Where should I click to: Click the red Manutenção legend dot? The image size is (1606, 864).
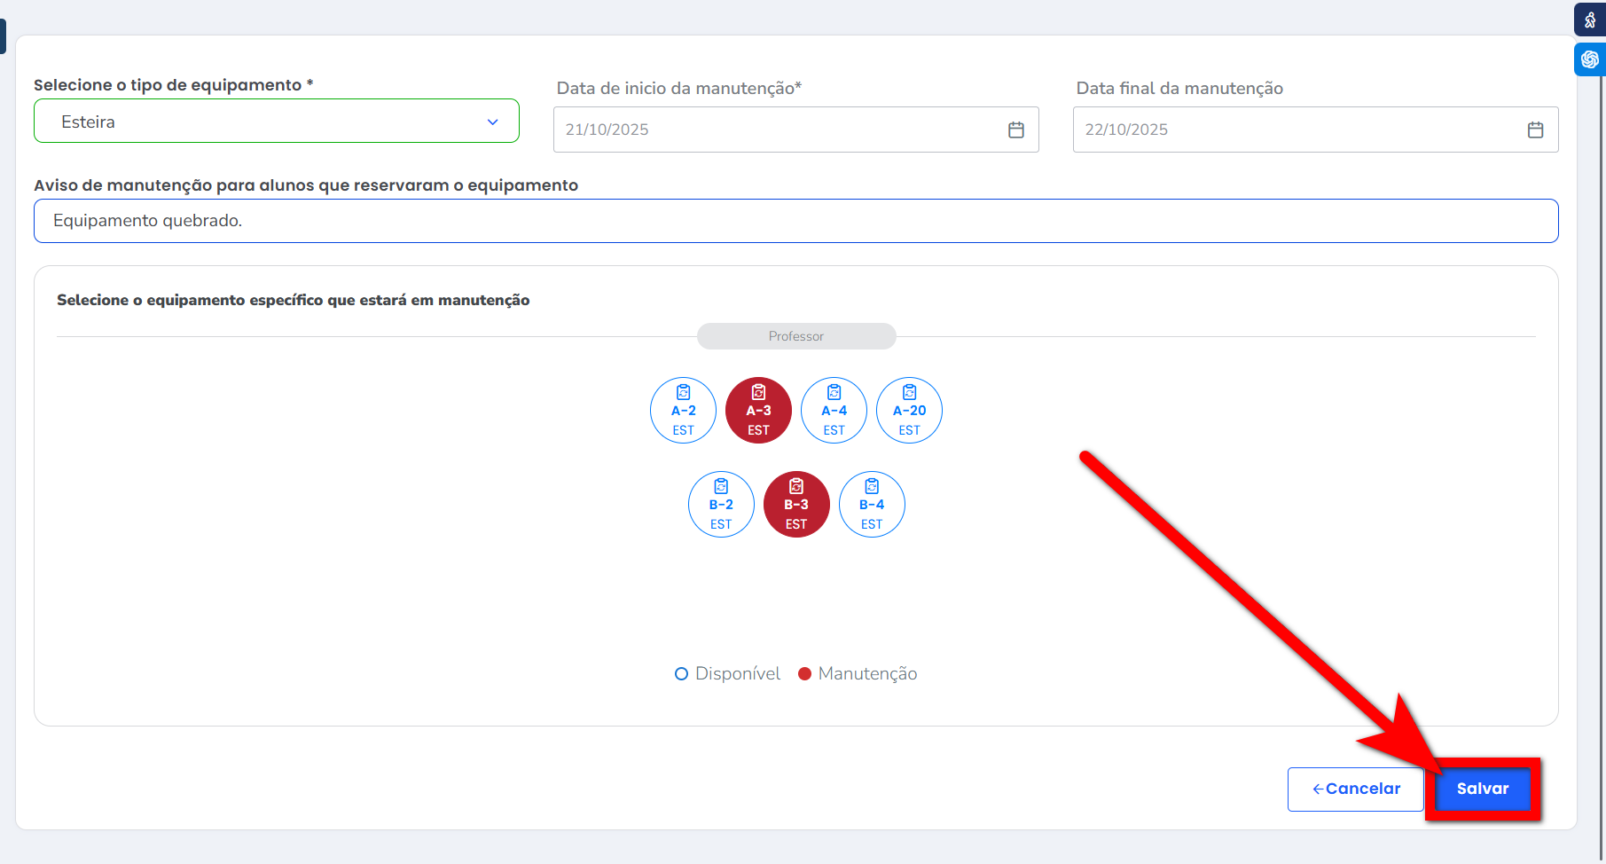(x=805, y=674)
